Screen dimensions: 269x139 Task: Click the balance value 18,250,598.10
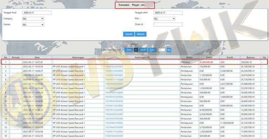pyautogui.click(x=248, y=136)
